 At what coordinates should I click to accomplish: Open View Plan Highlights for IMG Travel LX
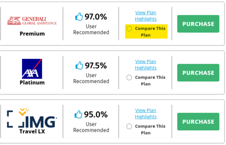point(145,113)
